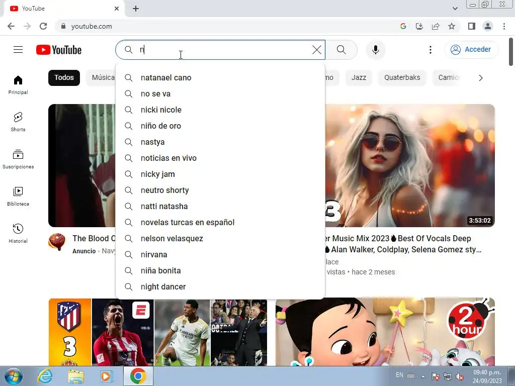Open the 2 hour cartoon baby thumbnail
The width and height of the screenshot is (515, 386).
[x=385, y=332]
